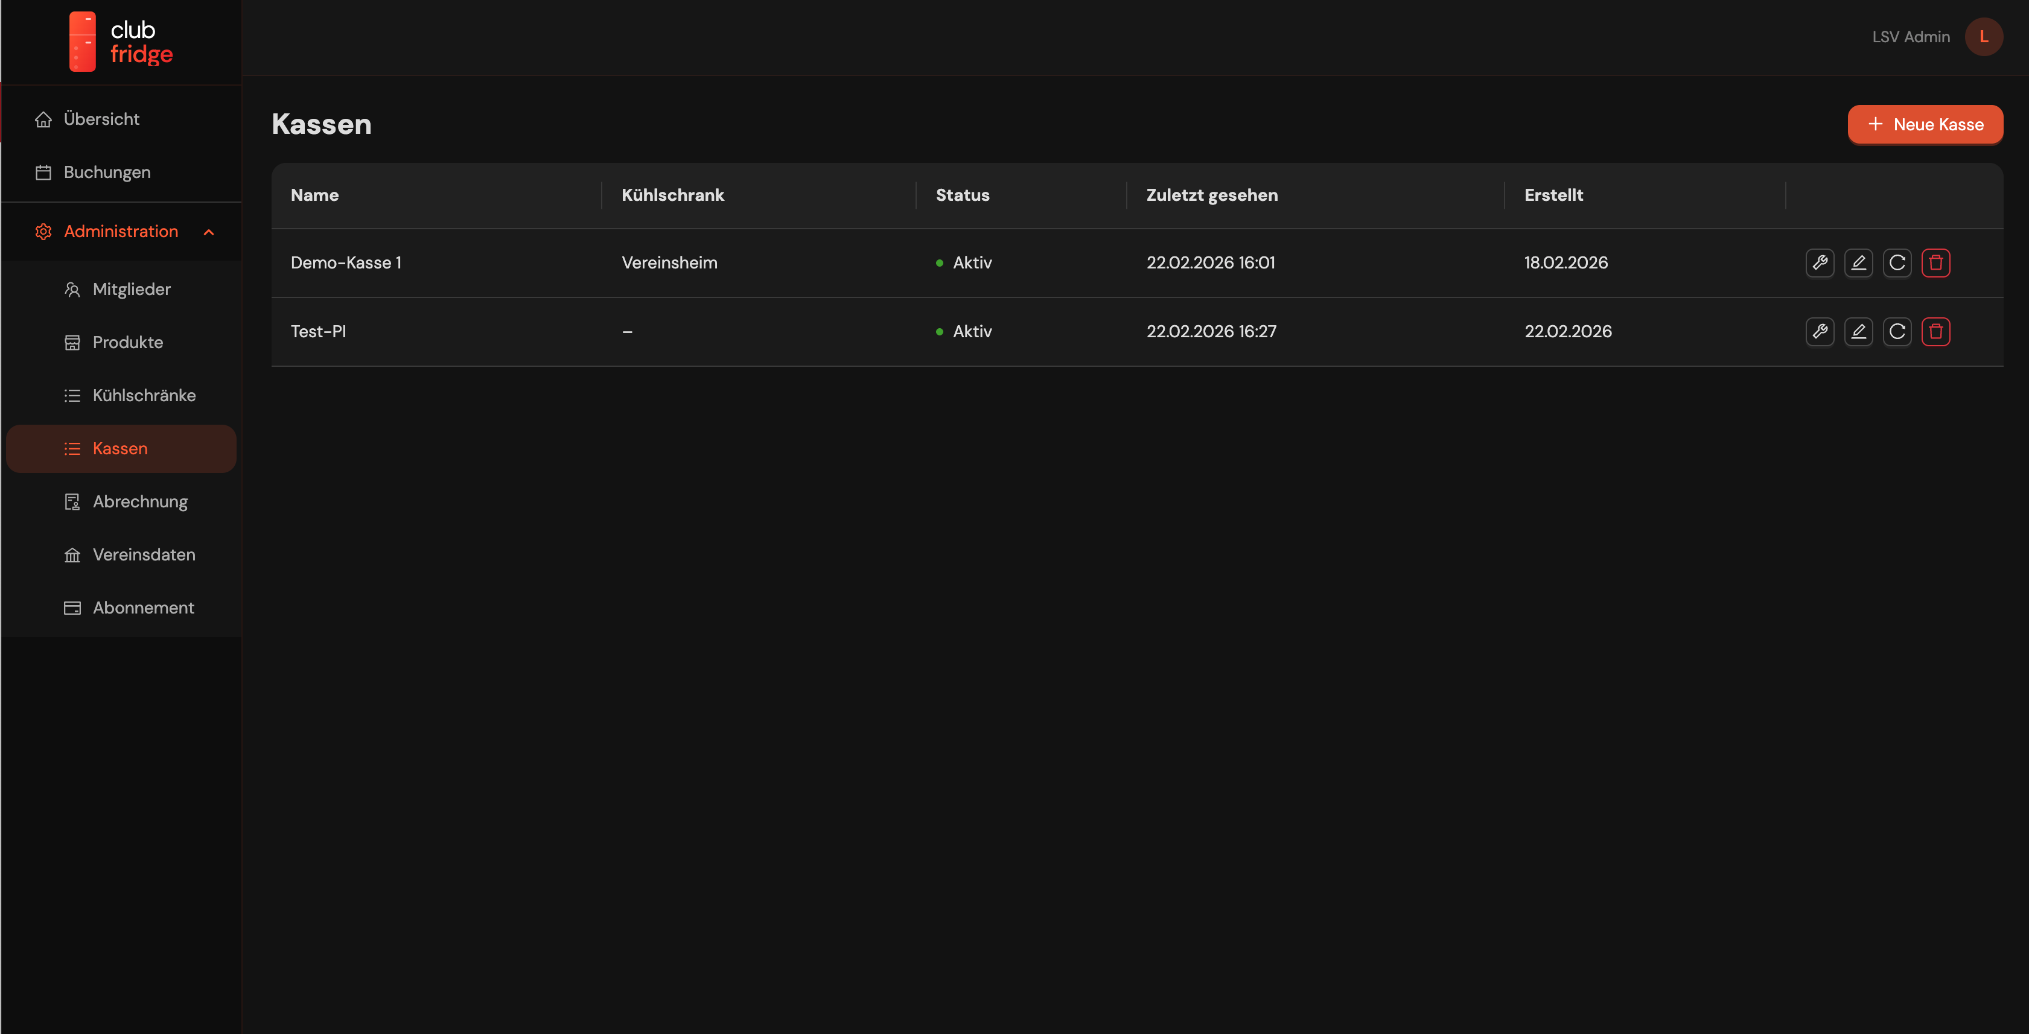Viewport: 2029px width, 1034px height.
Task: Open Mitglieder administration page
Action: pyautogui.click(x=131, y=289)
